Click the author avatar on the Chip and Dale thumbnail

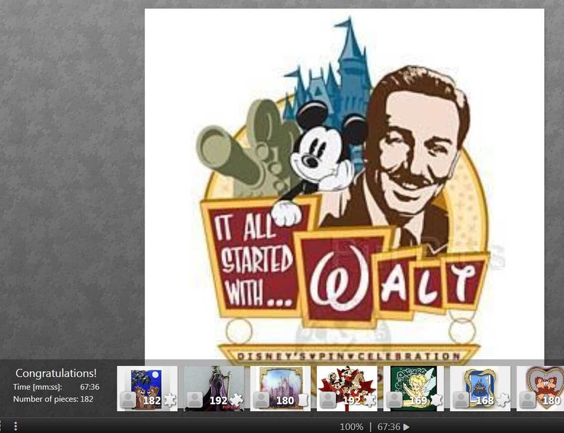(128, 400)
